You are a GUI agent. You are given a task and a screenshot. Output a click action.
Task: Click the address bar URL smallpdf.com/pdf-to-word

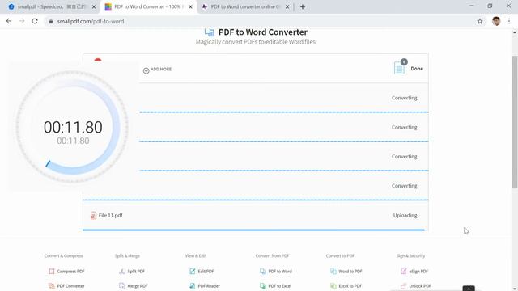click(x=91, y=21)
